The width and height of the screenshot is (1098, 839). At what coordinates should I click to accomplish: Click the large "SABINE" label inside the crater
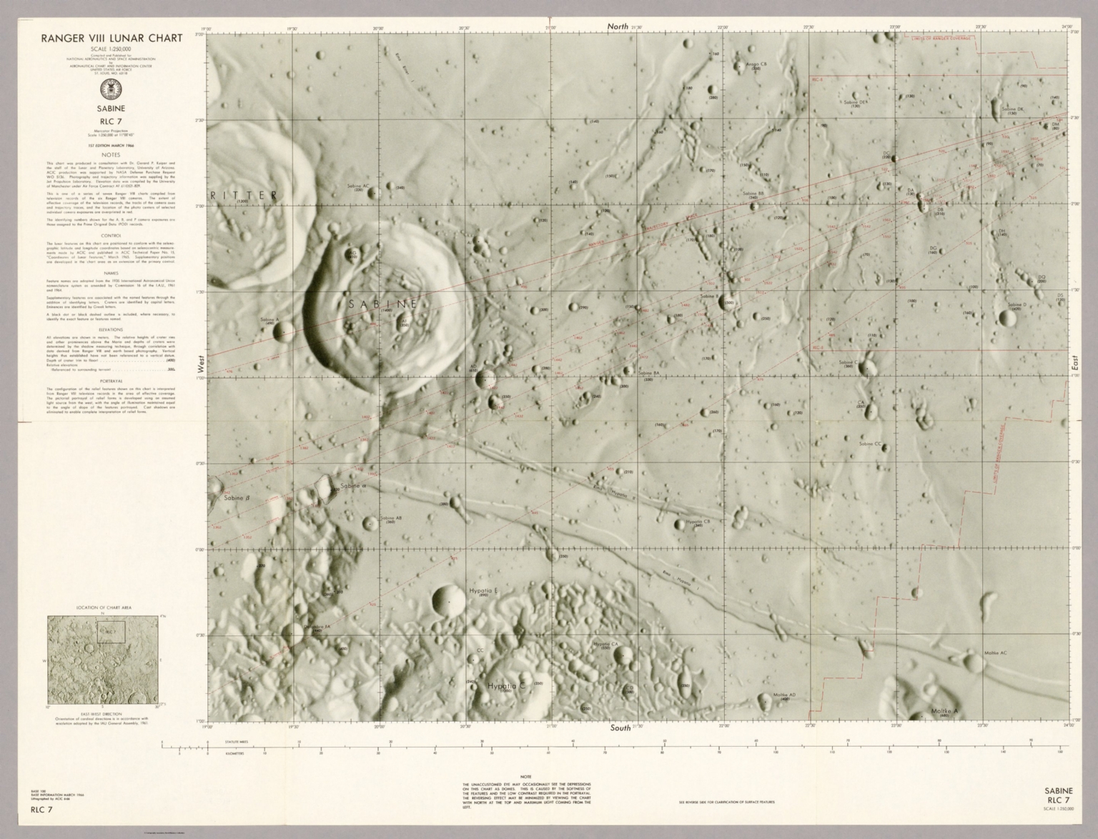point(383,304)
